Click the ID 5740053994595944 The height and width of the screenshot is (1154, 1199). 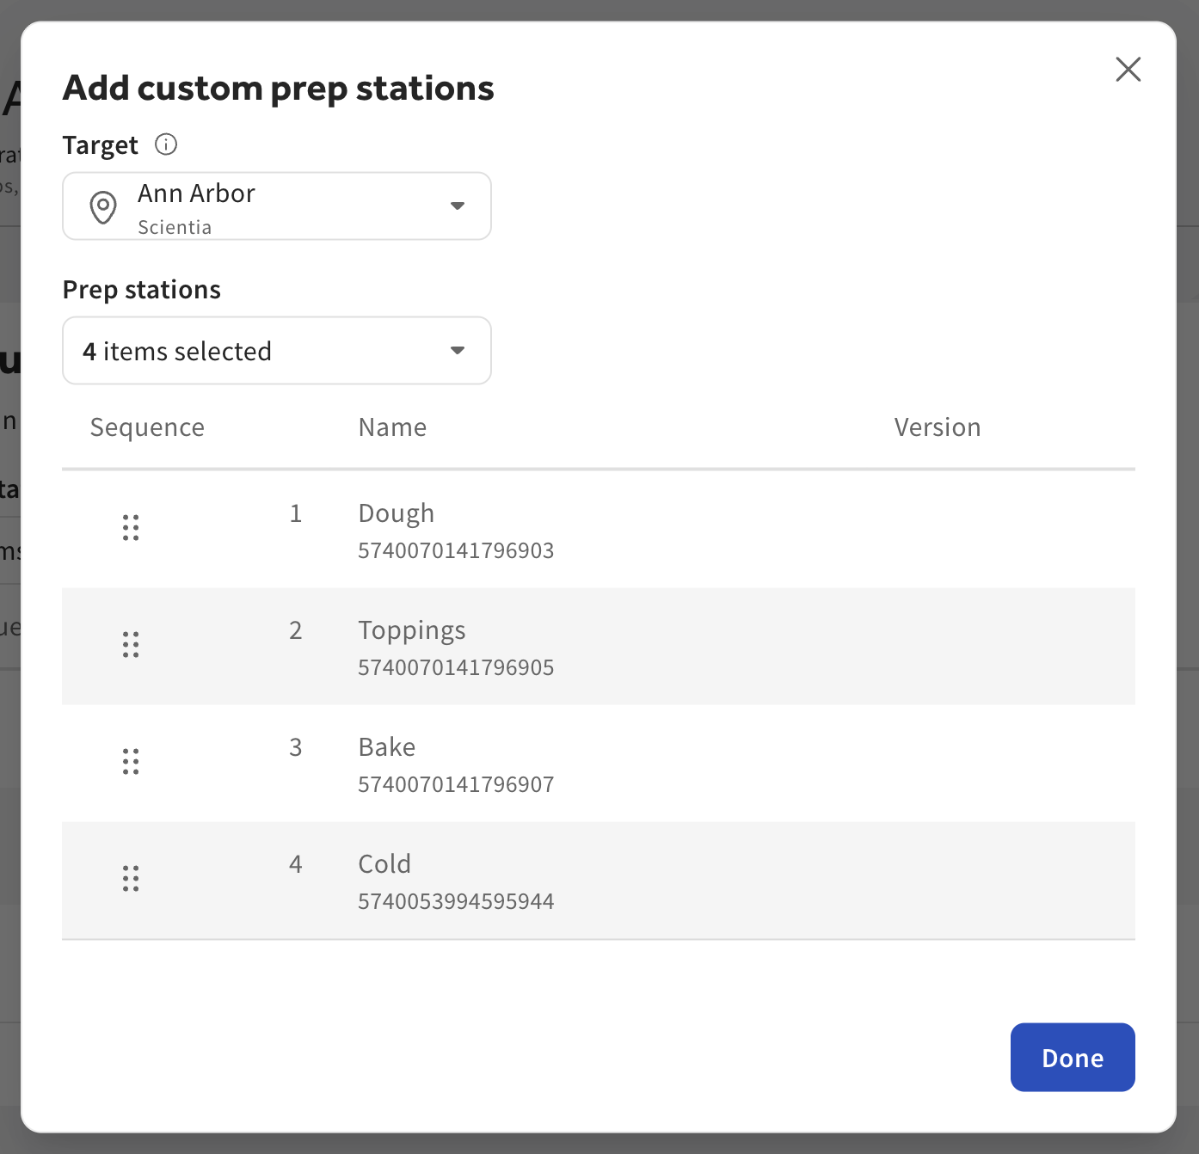coord(456,901)
